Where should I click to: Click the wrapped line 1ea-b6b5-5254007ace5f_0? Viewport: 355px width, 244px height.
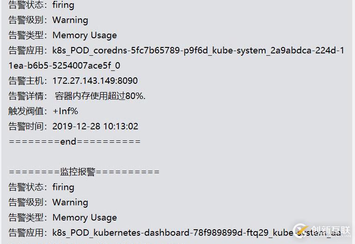click(x=64, y=65)
